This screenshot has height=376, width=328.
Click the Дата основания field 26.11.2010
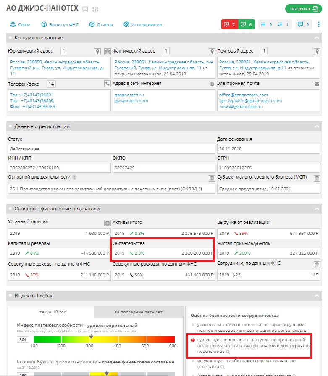[268, 149]
